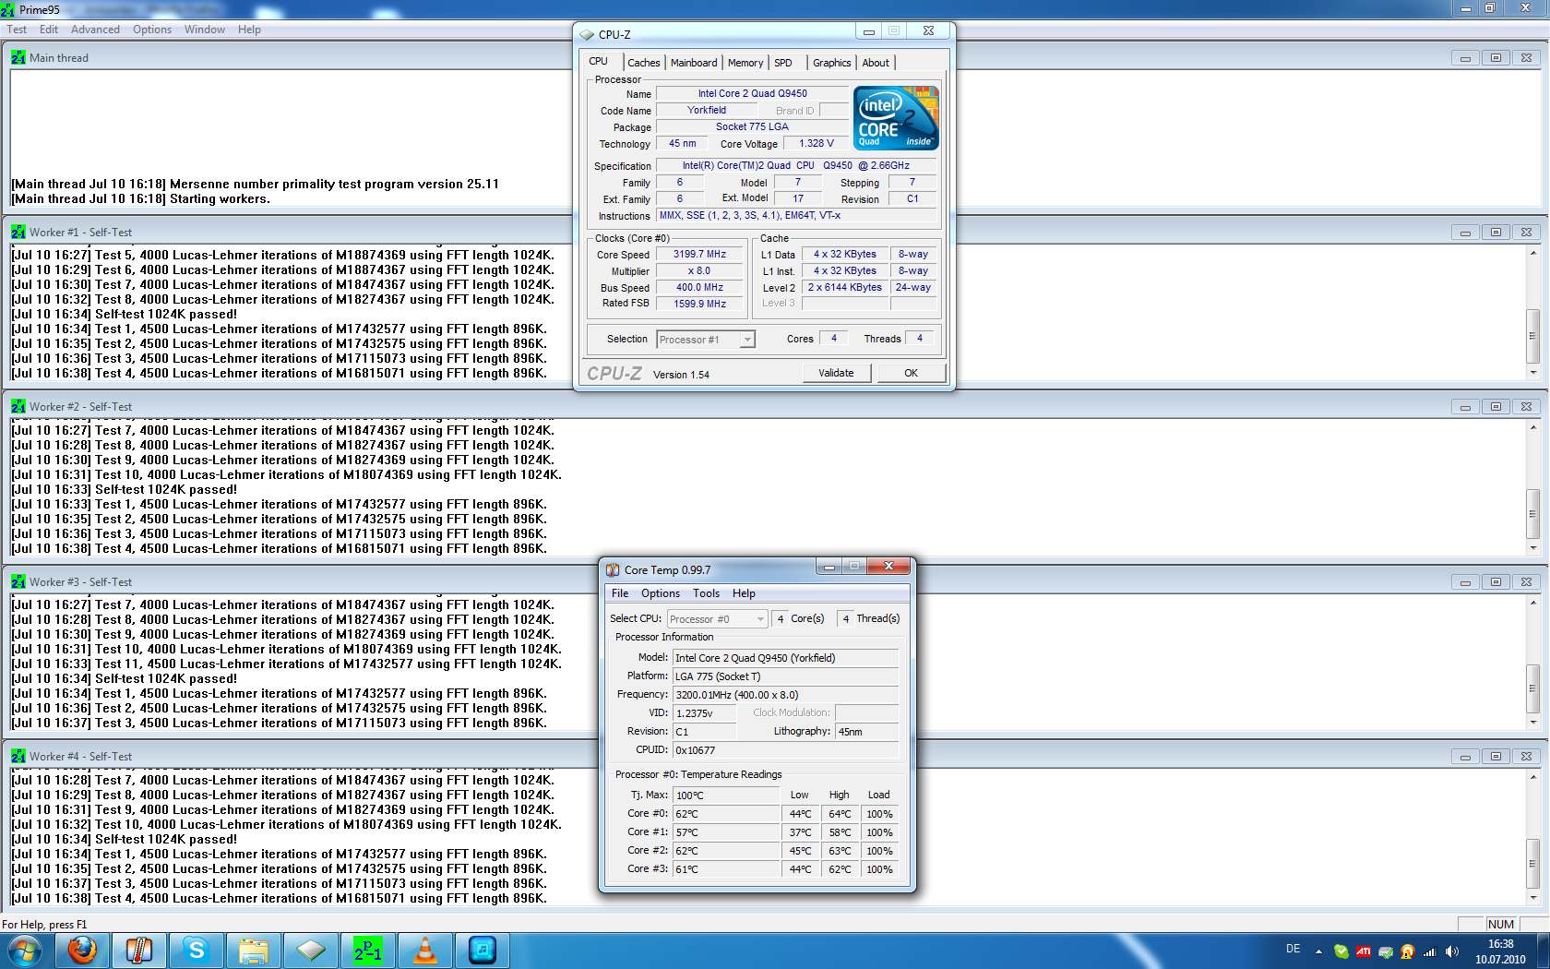
Task: Open Core Temp File menu
Action: (x=620, y=593)
